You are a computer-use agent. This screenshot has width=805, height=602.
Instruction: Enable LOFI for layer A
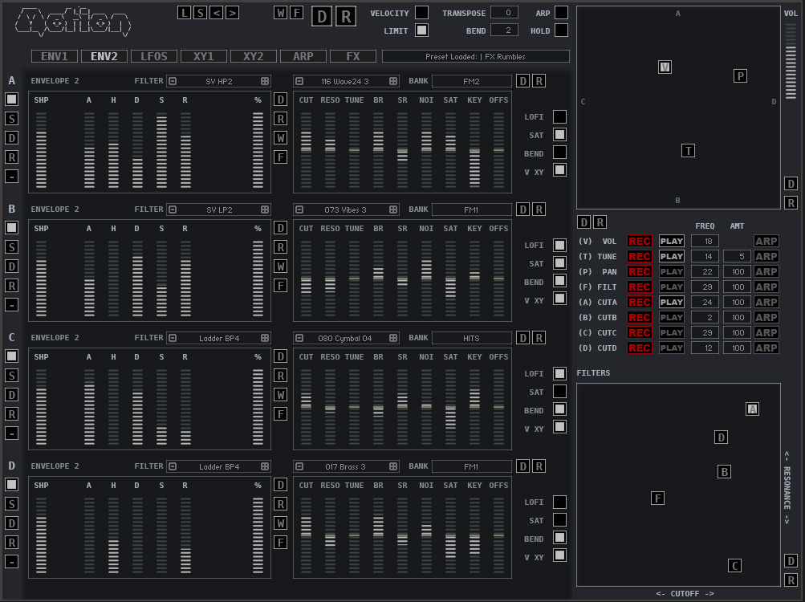click(559, 117)
